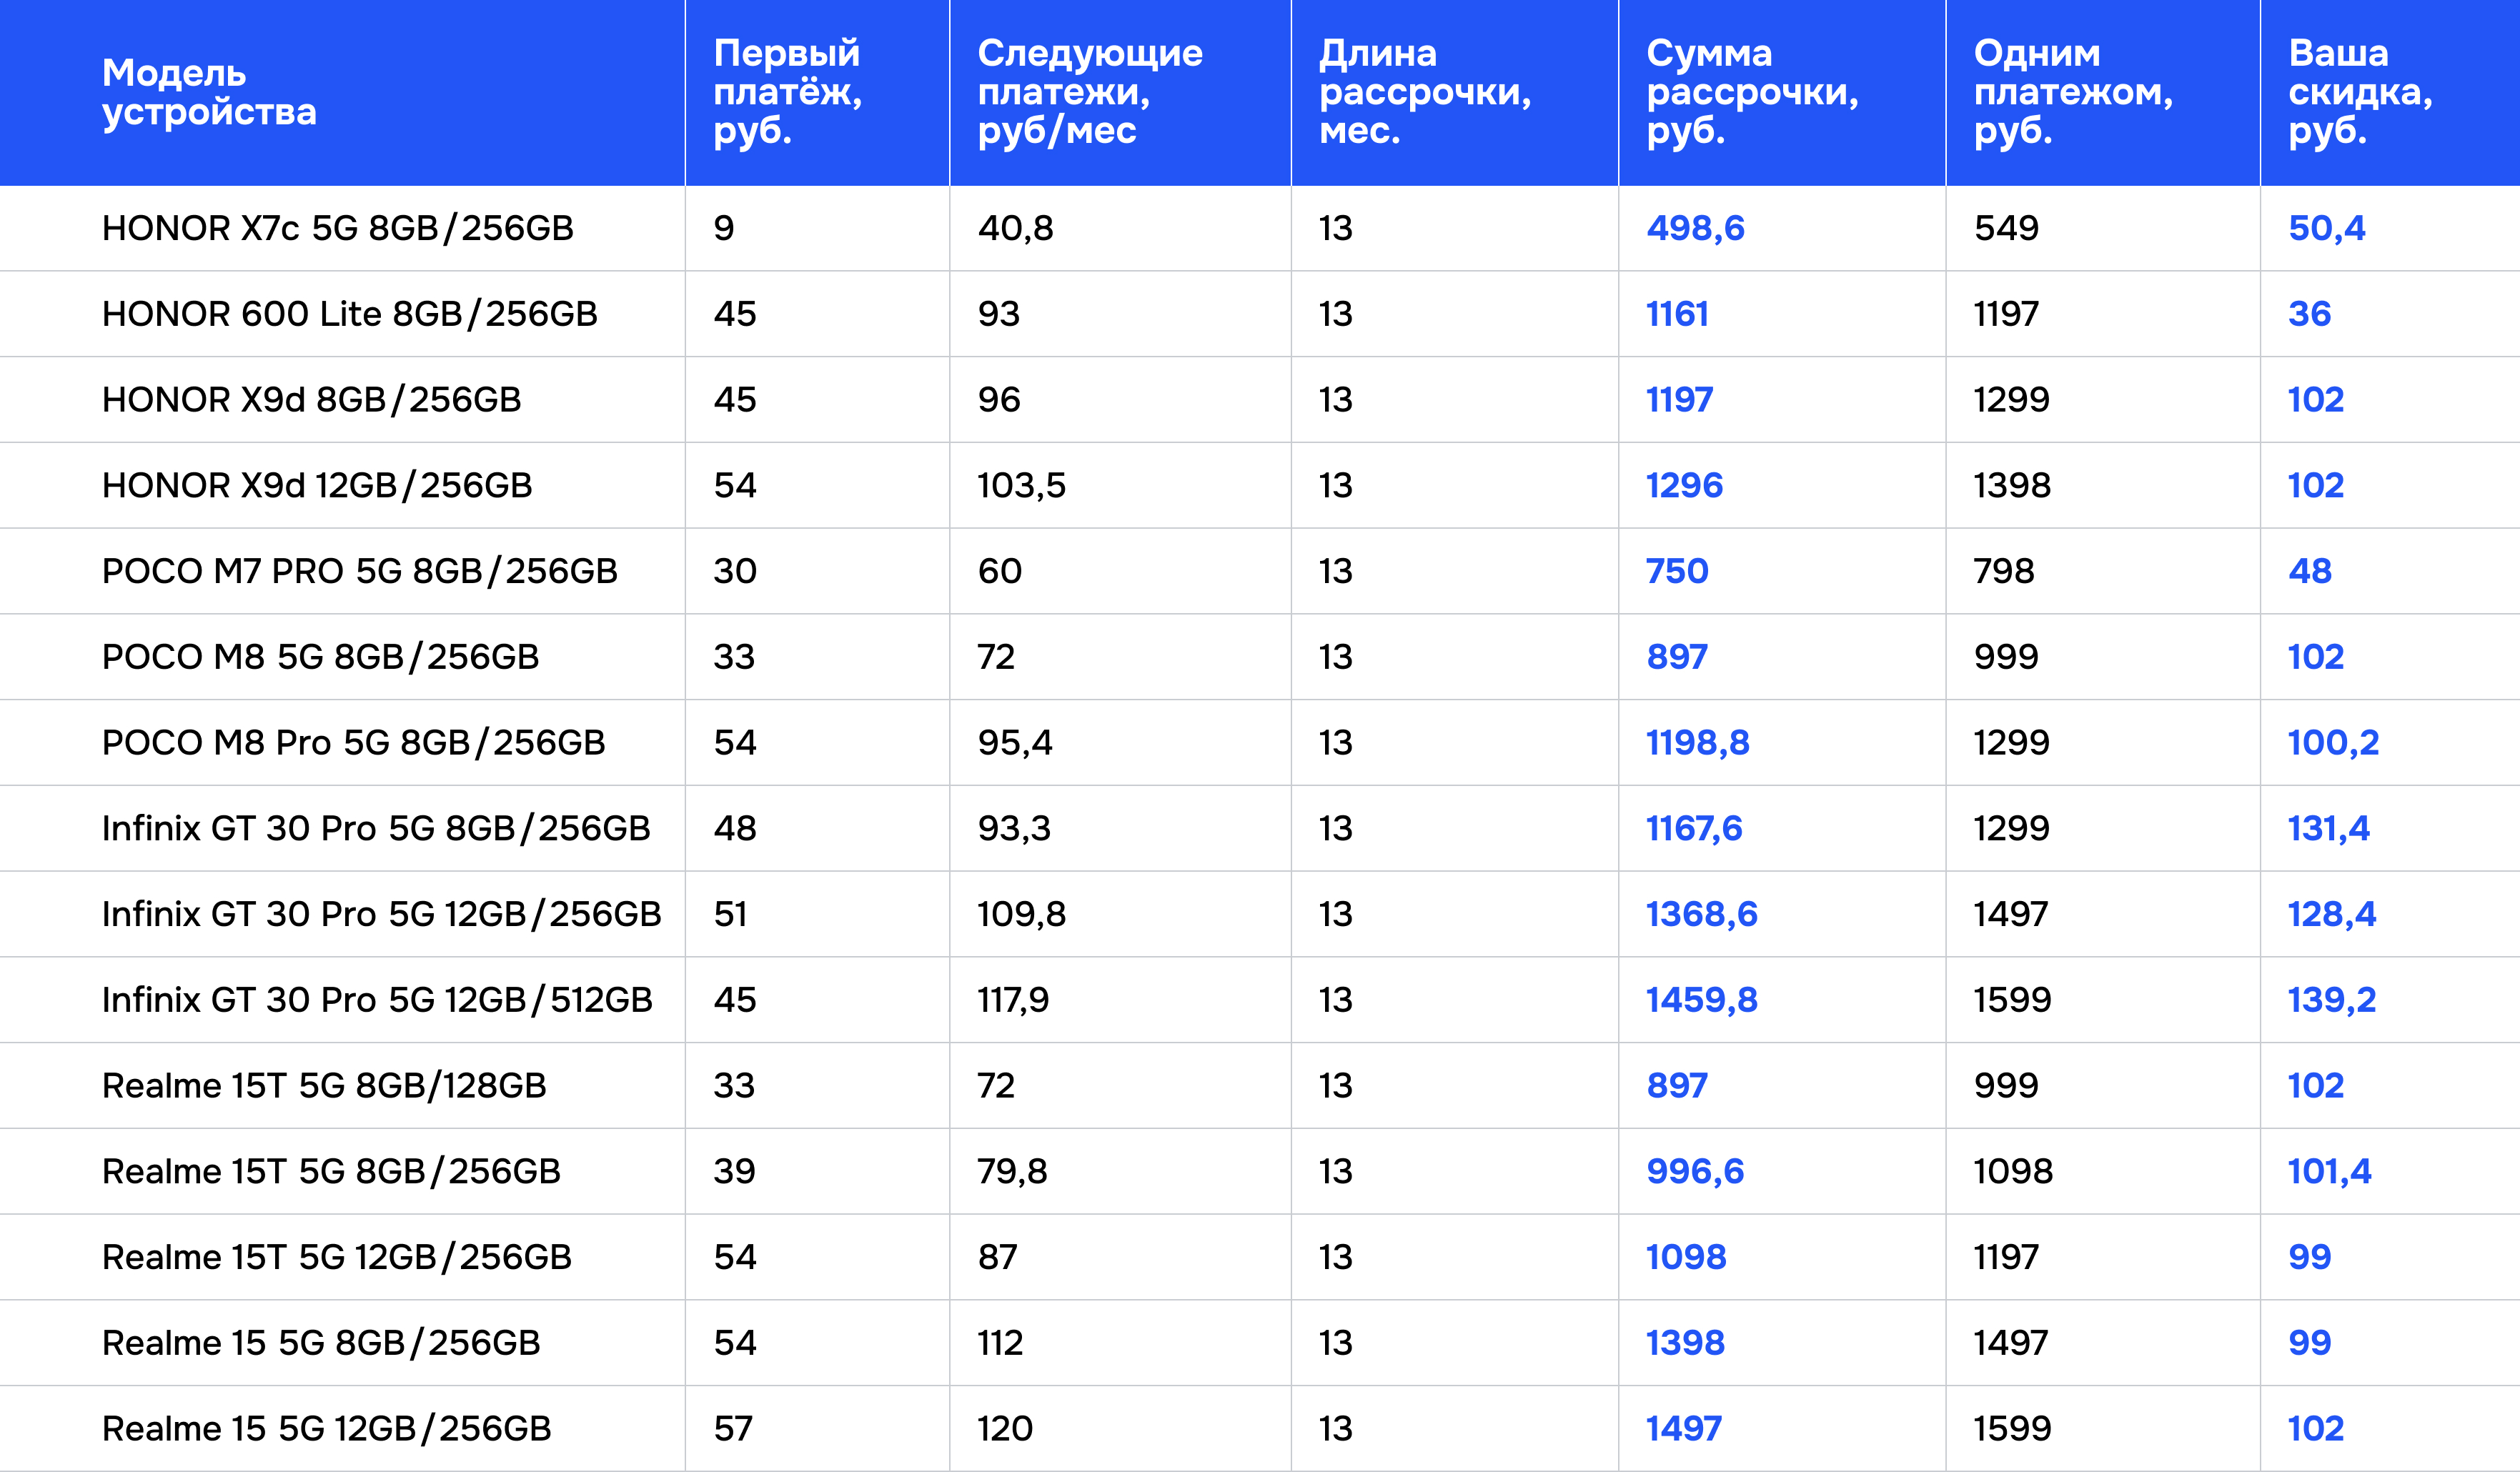Click the Realme 15 5G 12GB/256GB model name
Screen dimensions: 2520x1472
point(326,1429)
